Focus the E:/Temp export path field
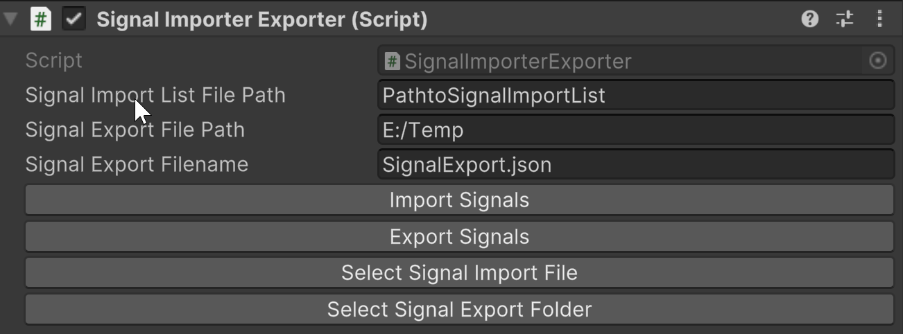Viewport: 903px width, 334px height. pos(635,130)
